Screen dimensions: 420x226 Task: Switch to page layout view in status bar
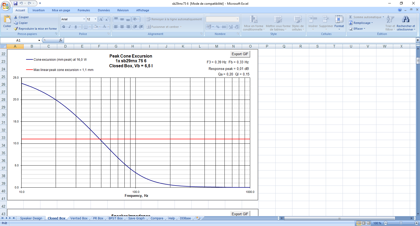[364, 223]
